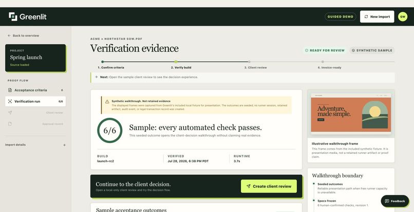The width and height of the screenshot is (414, 212).
Task: Click the Synthetic sample badge icon
Action: click(353, 50)
